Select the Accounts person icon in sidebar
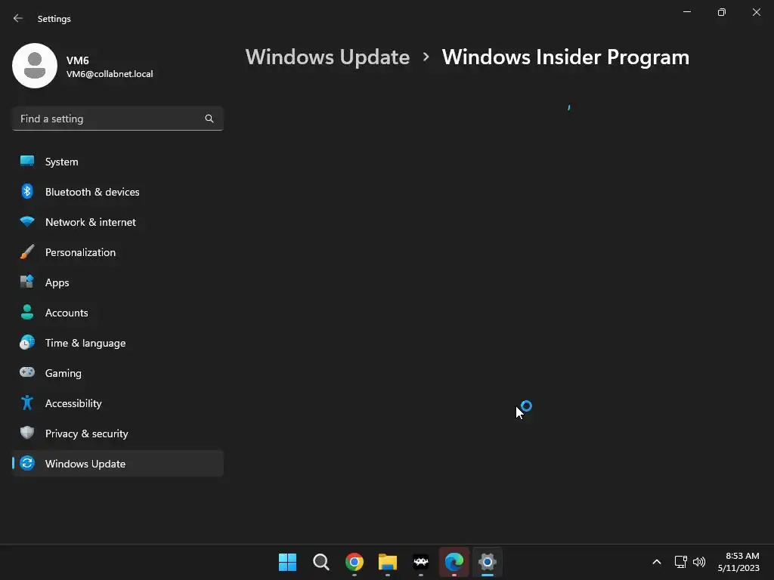Viewport: 774px width, 580px height. point(27,312)
